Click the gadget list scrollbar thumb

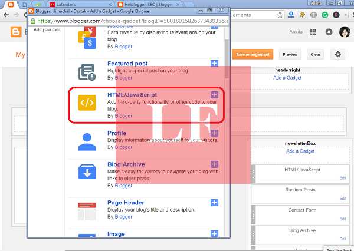tap(227, 59)
